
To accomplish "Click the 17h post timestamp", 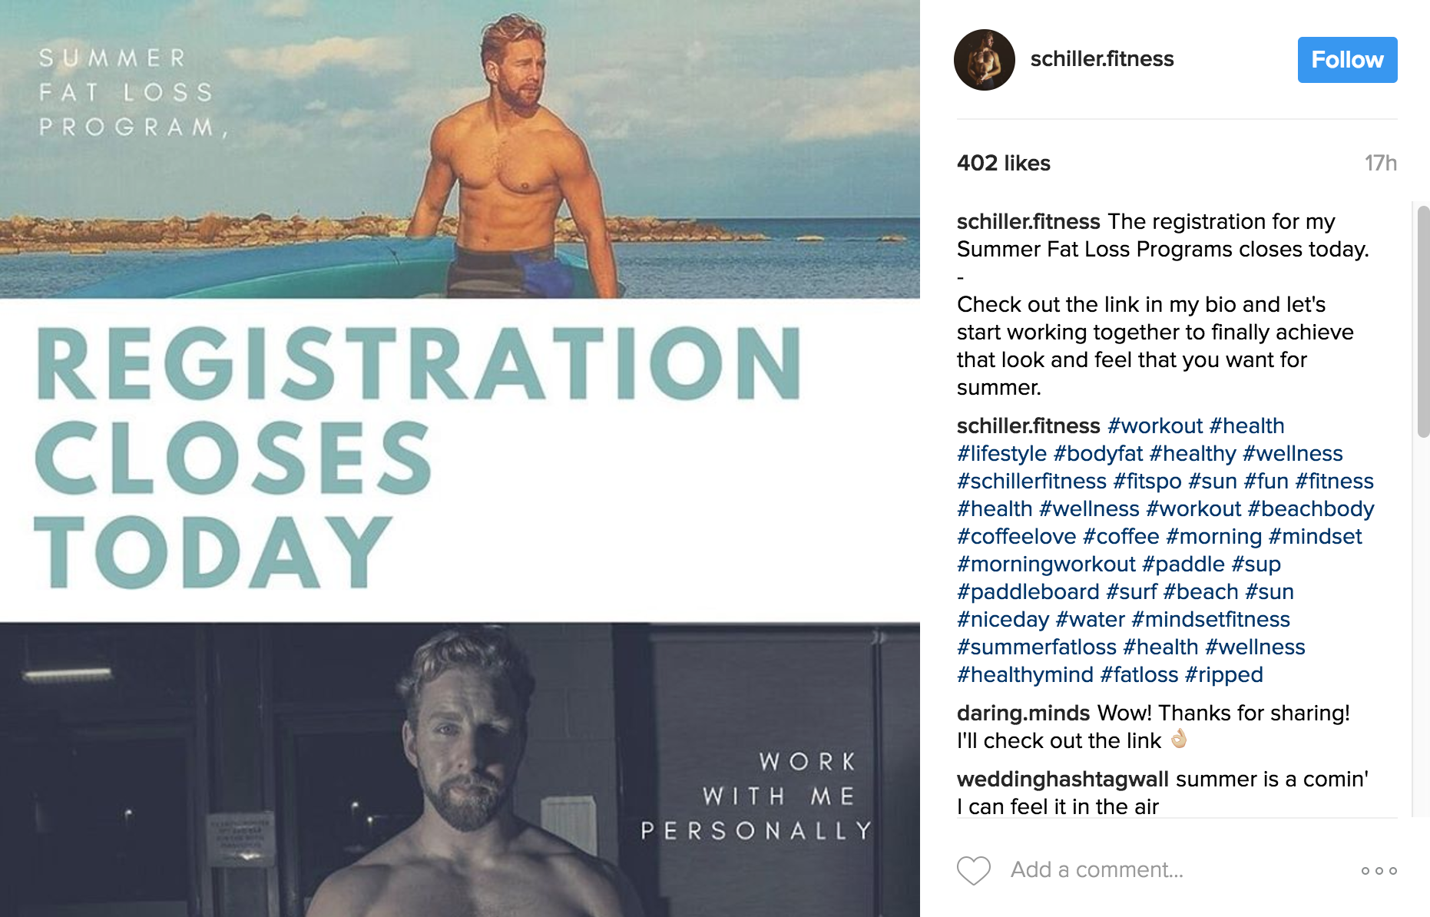I will [x=1380, y=164].
